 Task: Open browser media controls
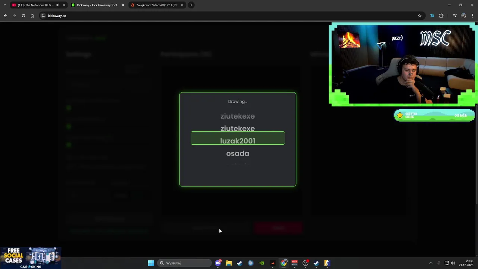[x=454, y=16]
